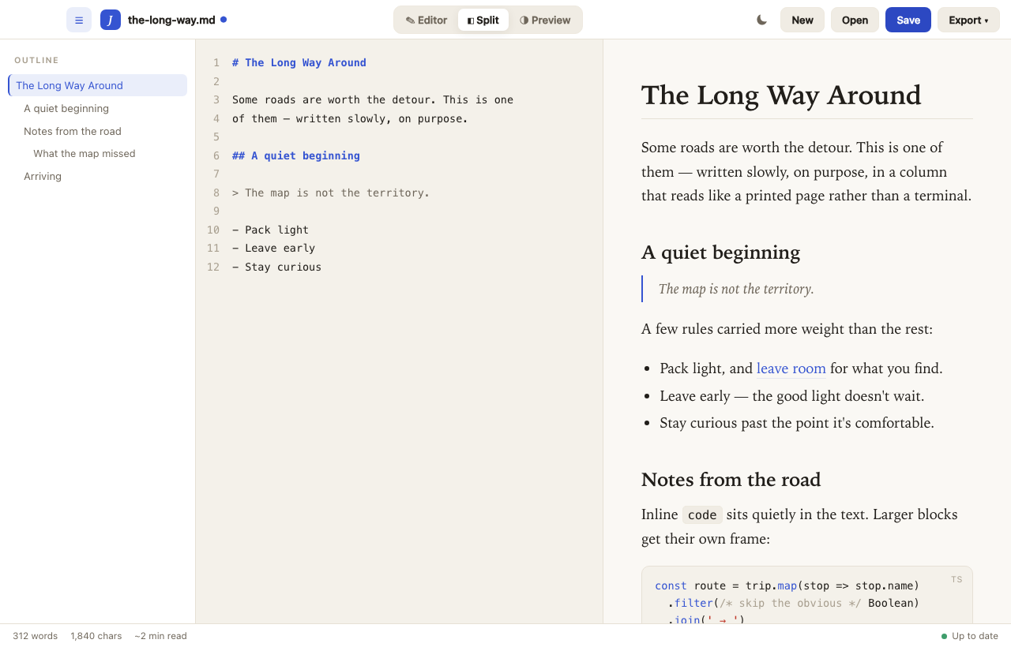Switch to Split view tab
The width and height of the screenshot is (1011, 647).
tap(483, 20)
